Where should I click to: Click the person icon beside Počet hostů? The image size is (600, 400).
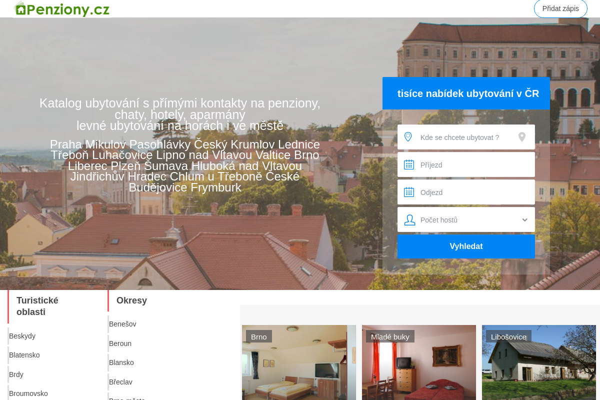point(409,219)
